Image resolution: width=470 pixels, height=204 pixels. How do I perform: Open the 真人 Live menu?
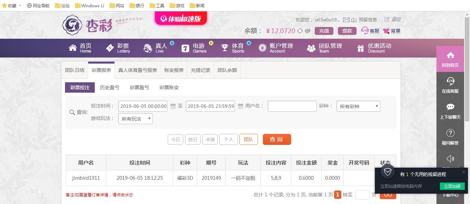(x=156, y=48)
